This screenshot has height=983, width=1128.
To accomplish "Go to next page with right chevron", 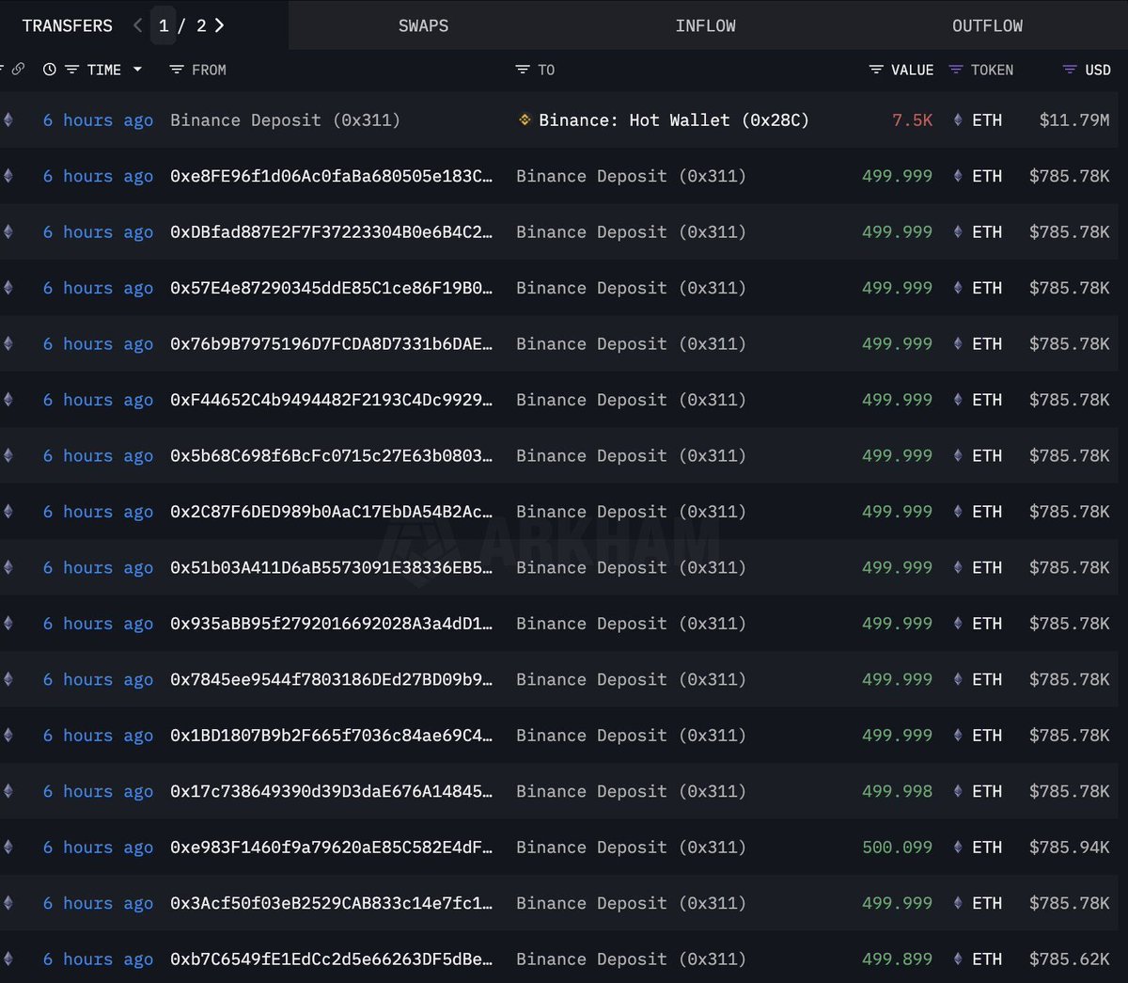I will point(218,25).
